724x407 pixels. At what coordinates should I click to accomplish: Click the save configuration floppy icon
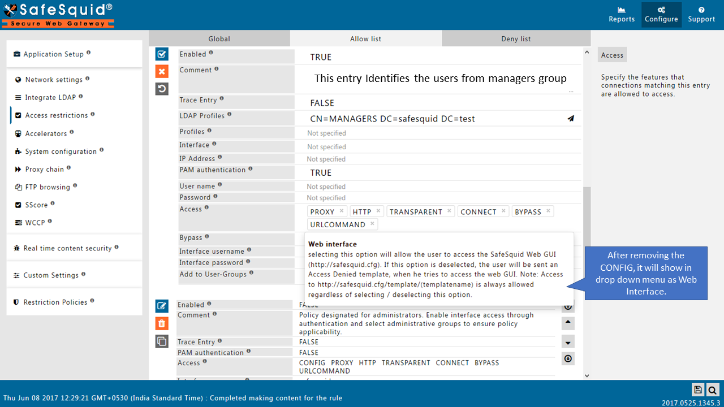coord(698,389)
